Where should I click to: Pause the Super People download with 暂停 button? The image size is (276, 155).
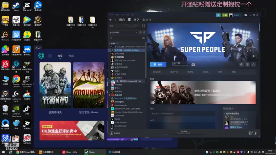point(158,64)
